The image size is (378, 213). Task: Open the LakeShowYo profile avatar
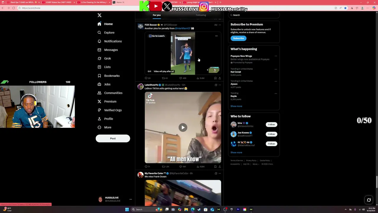[141, 86]
